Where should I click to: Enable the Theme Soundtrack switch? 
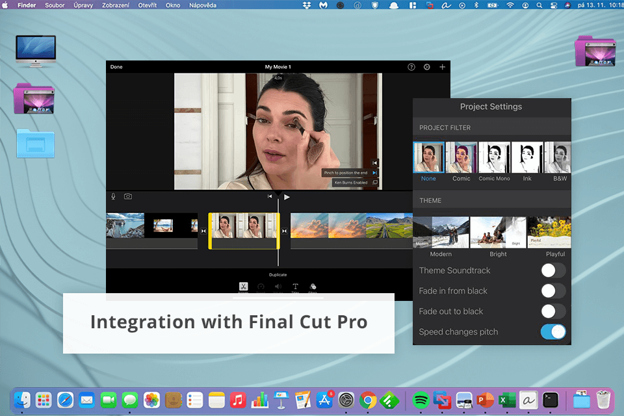tap(553, 270)
